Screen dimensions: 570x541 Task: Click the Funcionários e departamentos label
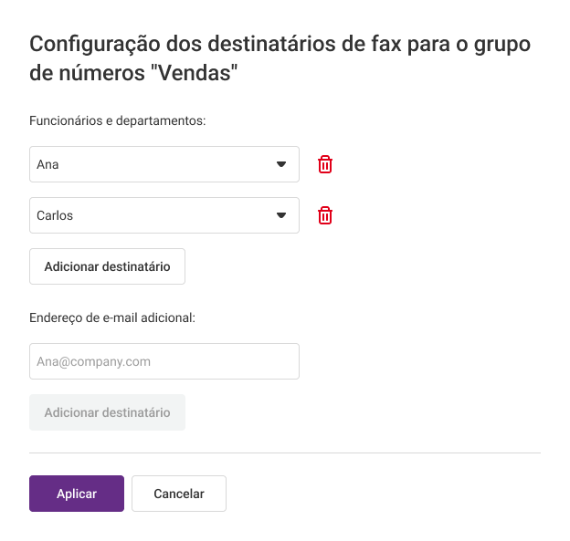[x=118, y=120]
